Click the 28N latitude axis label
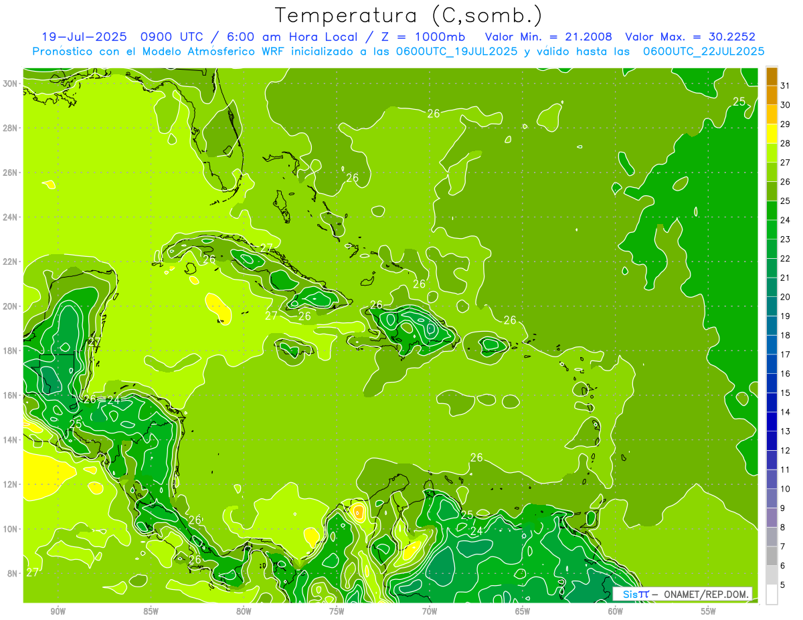This screenshot has height=620, width=803. [11, 128]
